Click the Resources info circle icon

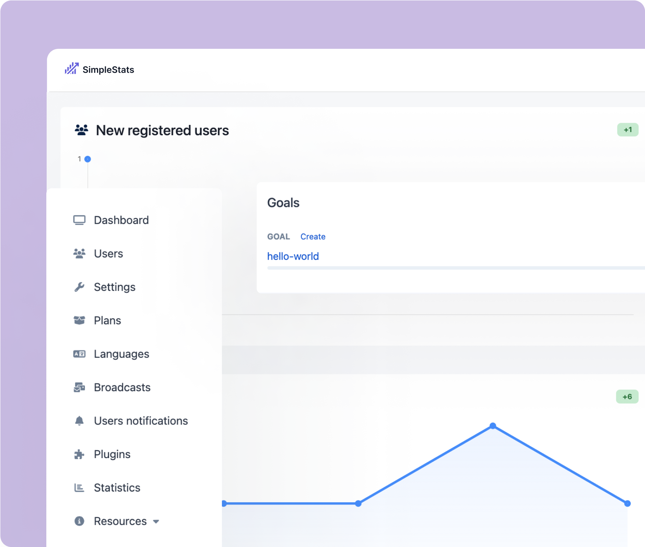tap(79, 521)
